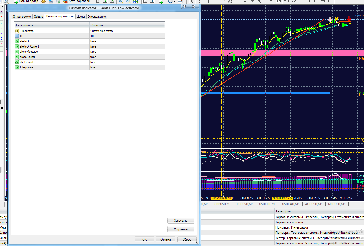Switch to the Цвета tab
The height and width of the screenshot is (246, 364).
click(x=81, y=17)
